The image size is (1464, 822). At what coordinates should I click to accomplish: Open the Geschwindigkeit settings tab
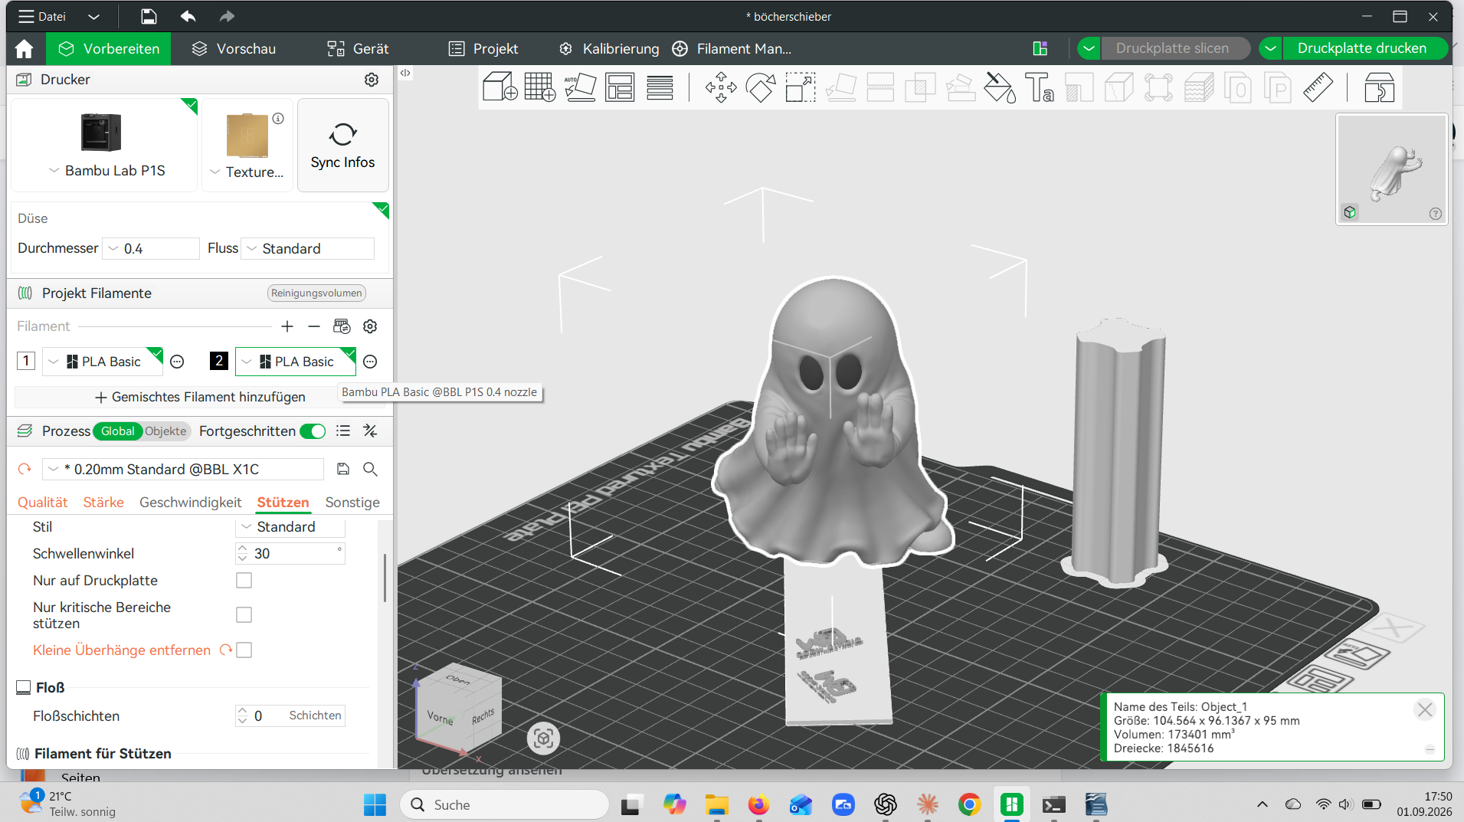click(191, 503)
